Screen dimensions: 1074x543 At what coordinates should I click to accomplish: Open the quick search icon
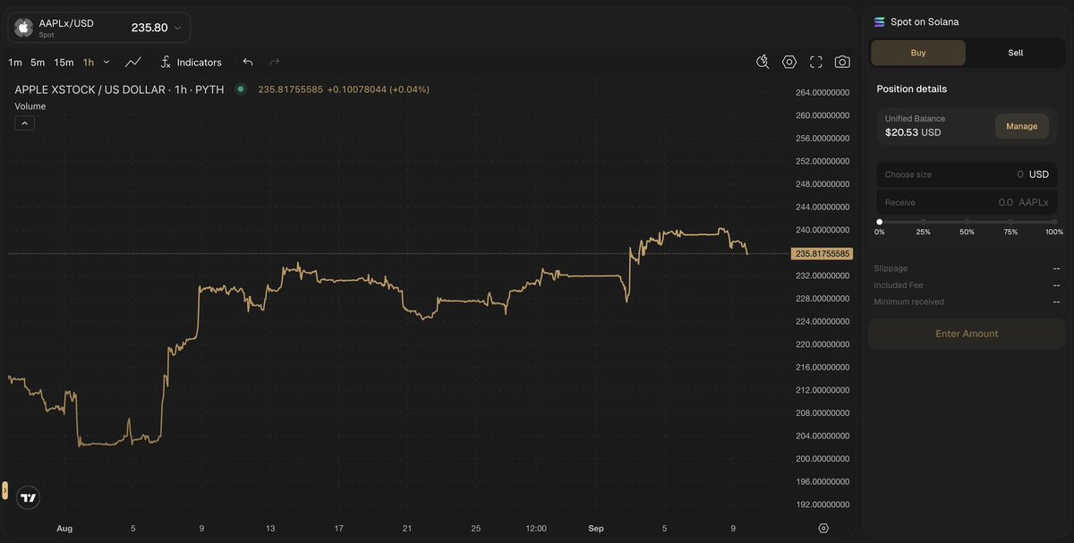[x=763, y=62]
